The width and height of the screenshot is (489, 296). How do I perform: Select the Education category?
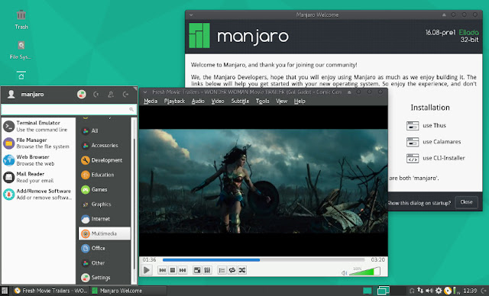104,175
